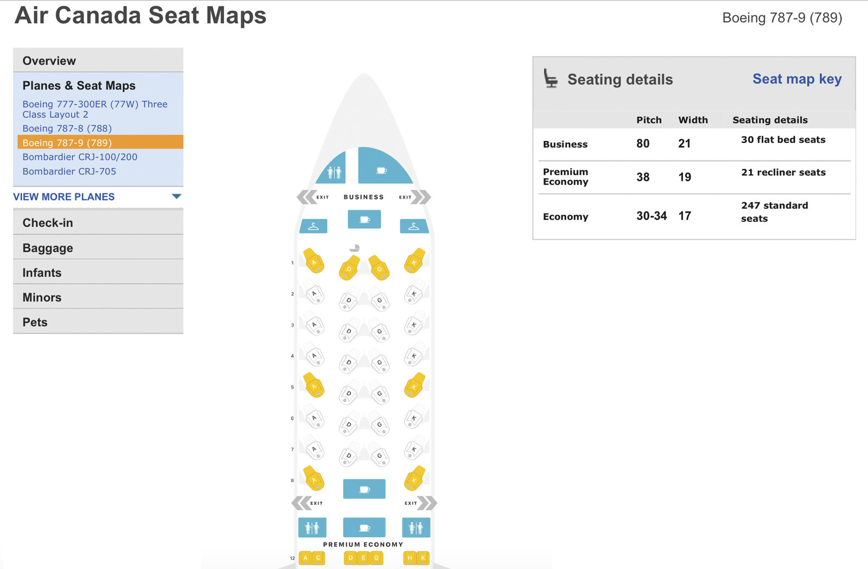This screenshot has width=868, height=569.
Task: Select the bassinet icon above seat 1D
Action: 355,248
